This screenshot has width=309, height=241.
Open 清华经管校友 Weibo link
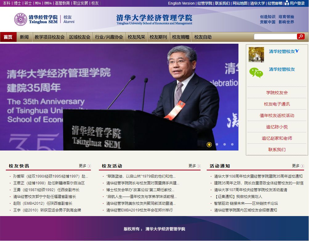282,51
